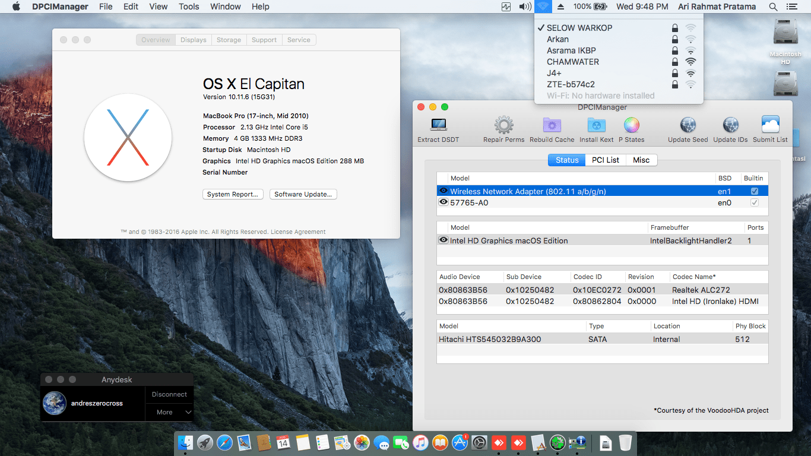This screenshot has width=811, height=456.
Task: Open Spotlight search magnifier icon
Action: click(x=773, y=7)
